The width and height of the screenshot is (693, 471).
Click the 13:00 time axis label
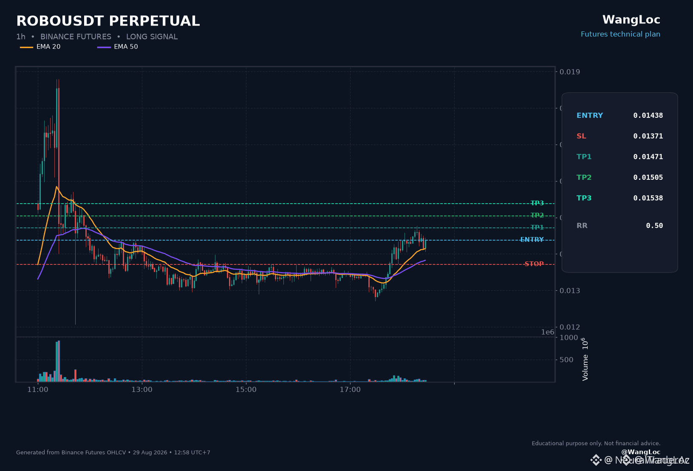[142, 389]
